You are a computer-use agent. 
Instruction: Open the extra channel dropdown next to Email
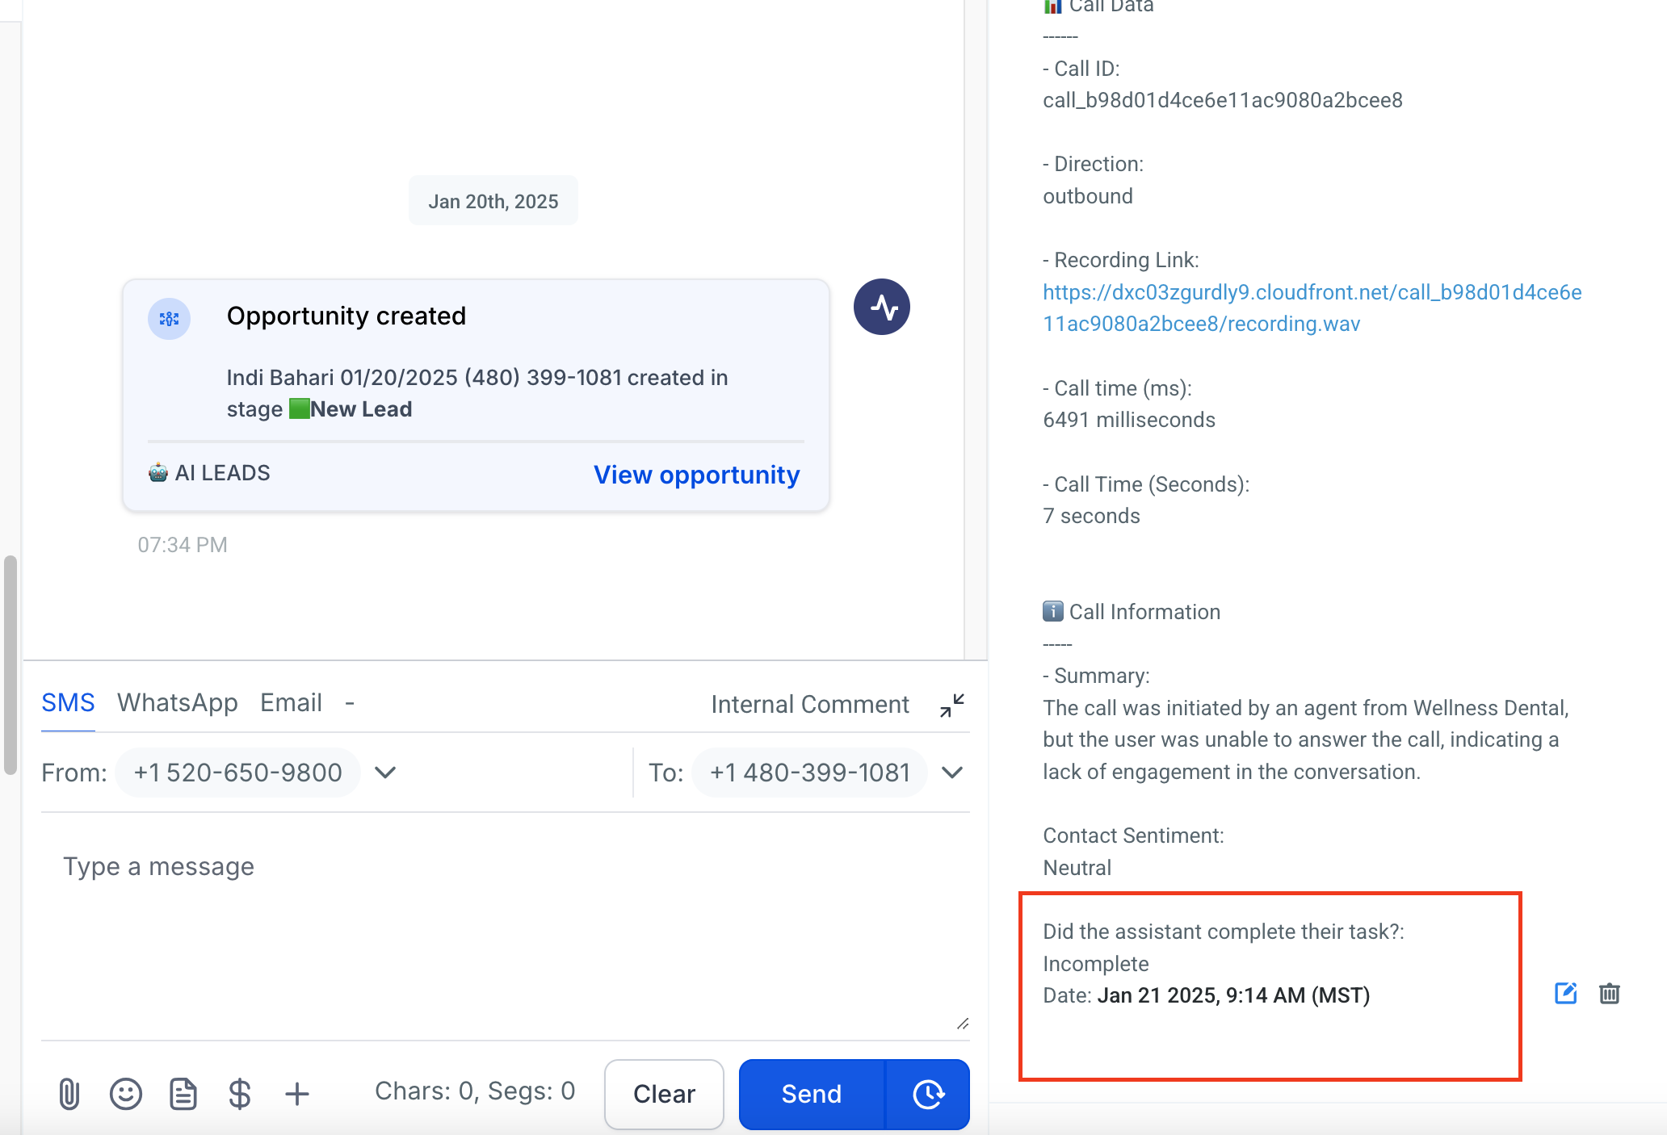[350, 703]
